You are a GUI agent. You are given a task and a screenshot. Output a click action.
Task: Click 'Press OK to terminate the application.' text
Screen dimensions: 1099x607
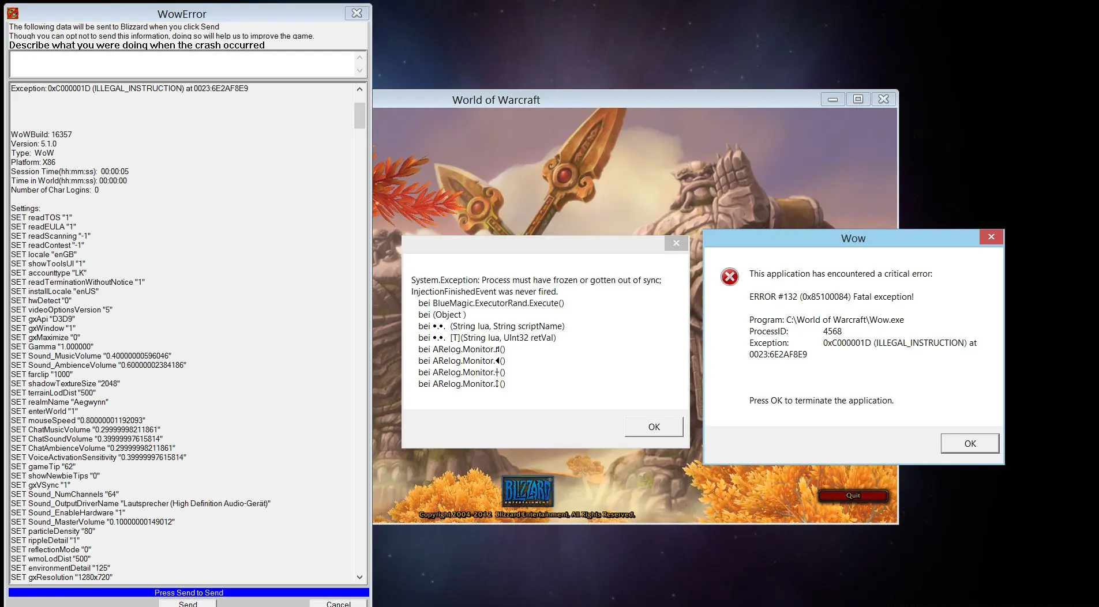(822, 401)
